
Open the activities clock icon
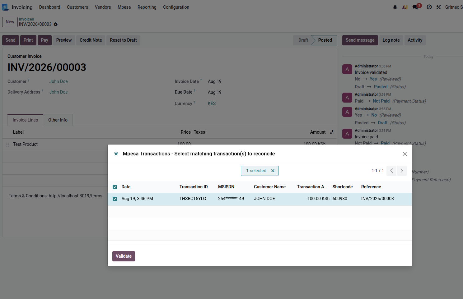click(x=429, y=7)
